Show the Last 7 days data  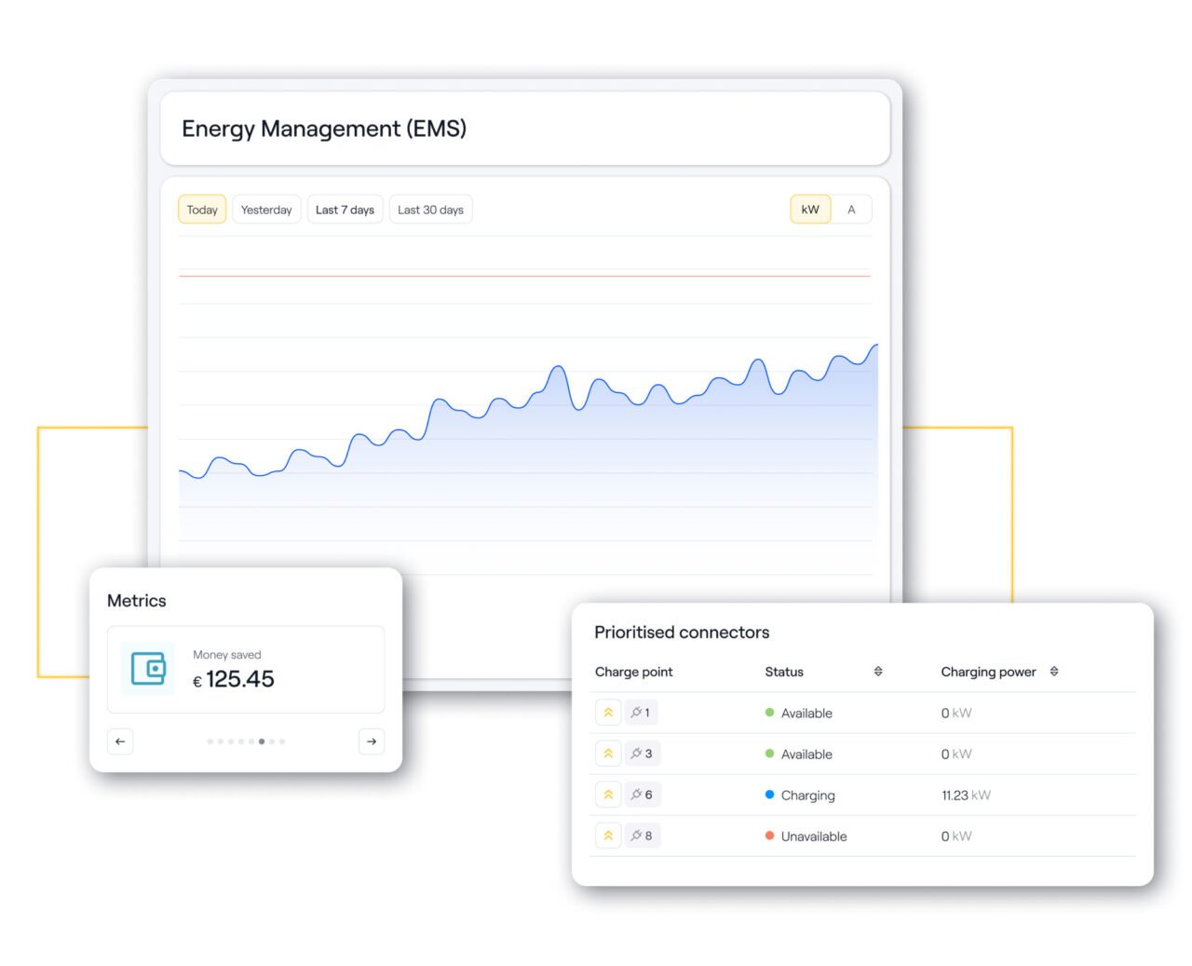pos(345,210)
